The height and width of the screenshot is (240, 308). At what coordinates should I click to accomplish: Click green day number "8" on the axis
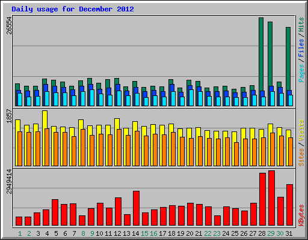[83, 233]
